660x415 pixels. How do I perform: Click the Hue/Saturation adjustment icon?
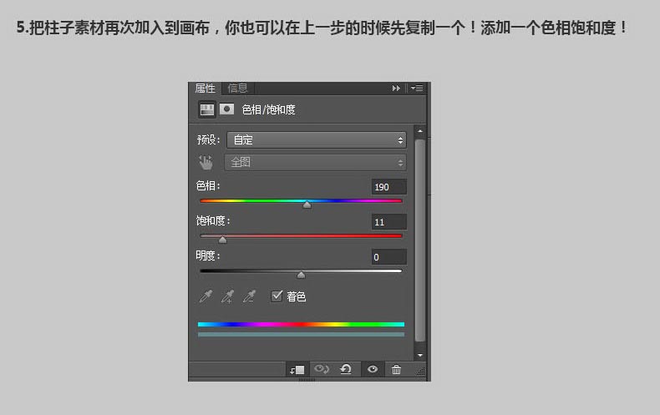pyautogui.click(x=206, y=109)
